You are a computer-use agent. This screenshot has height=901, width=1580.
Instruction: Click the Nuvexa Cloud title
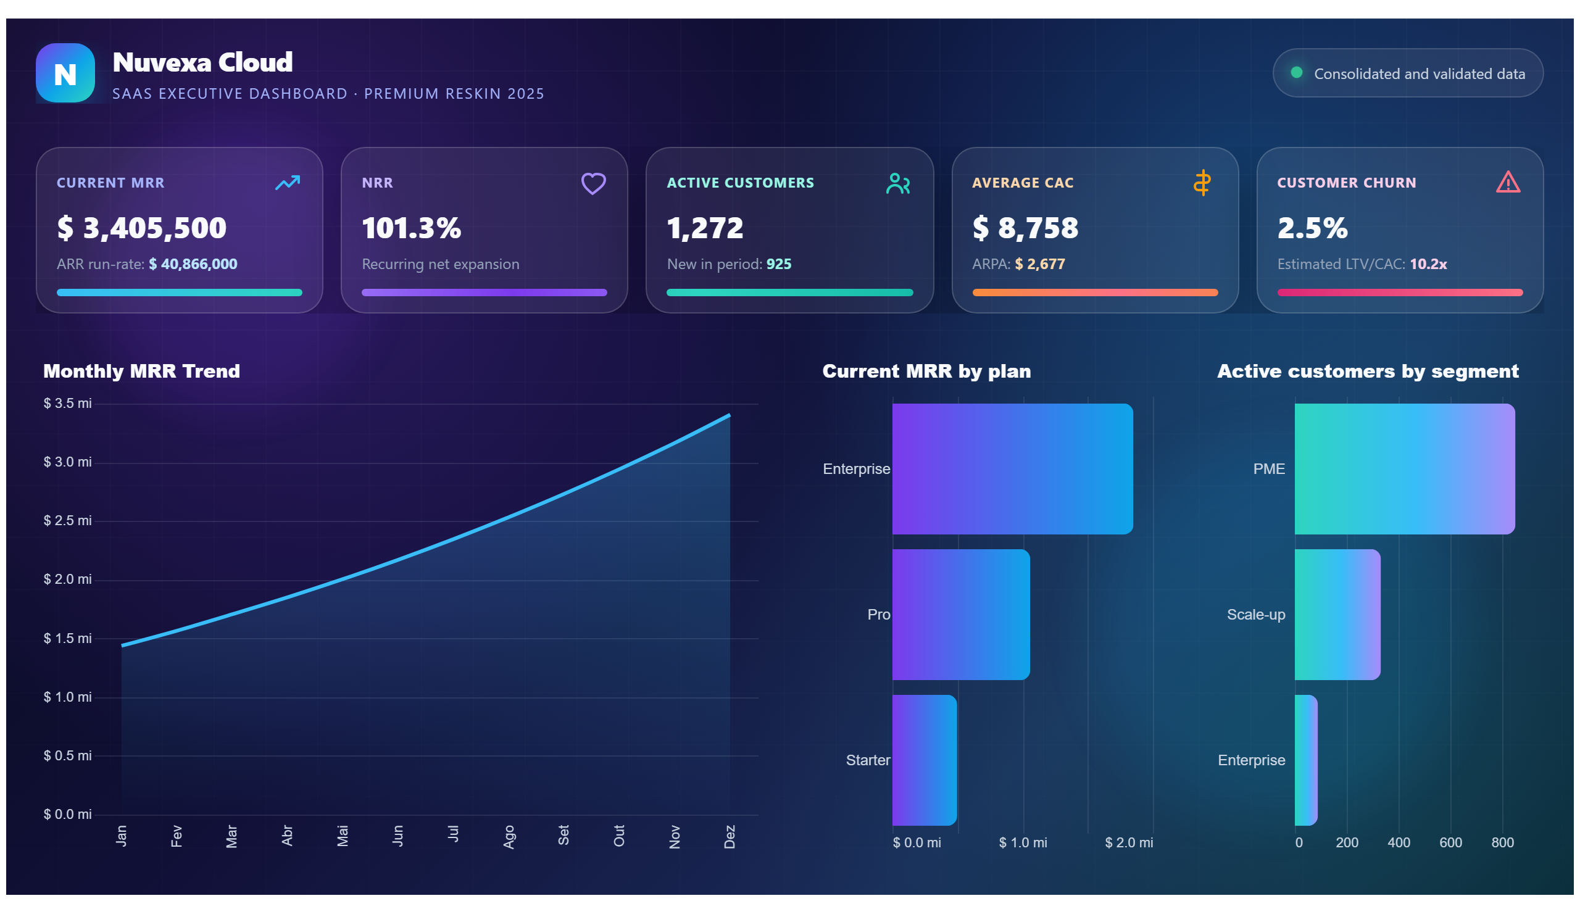point(202,62)
